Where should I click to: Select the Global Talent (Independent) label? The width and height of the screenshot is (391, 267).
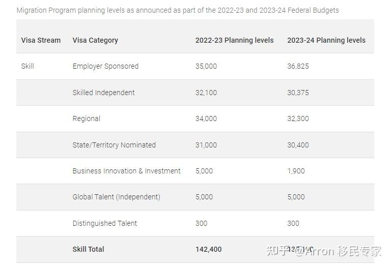coord(116,197)
